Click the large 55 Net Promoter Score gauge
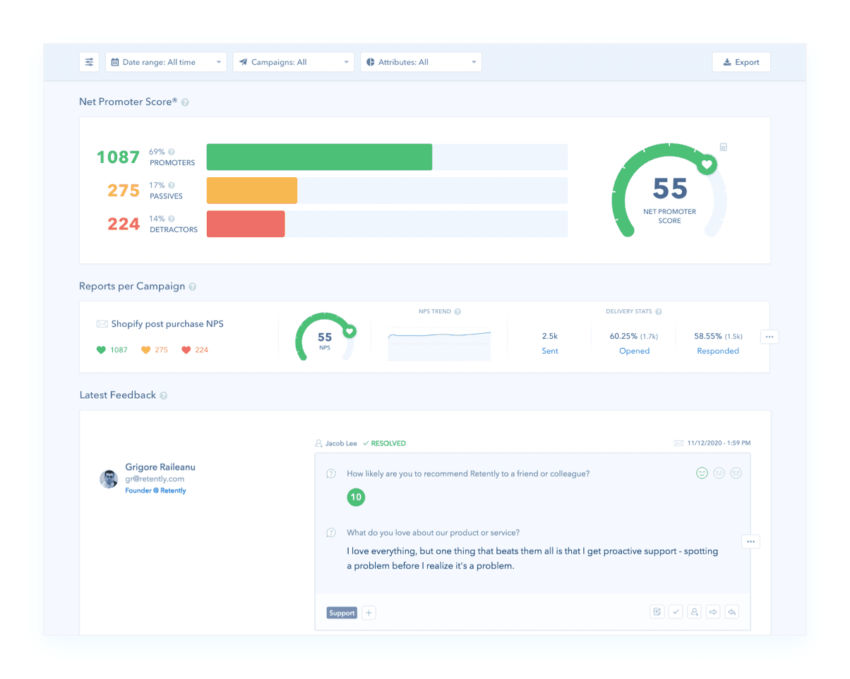Image resolution: width=850 pixels, height=679 pixels. [669, 191]
